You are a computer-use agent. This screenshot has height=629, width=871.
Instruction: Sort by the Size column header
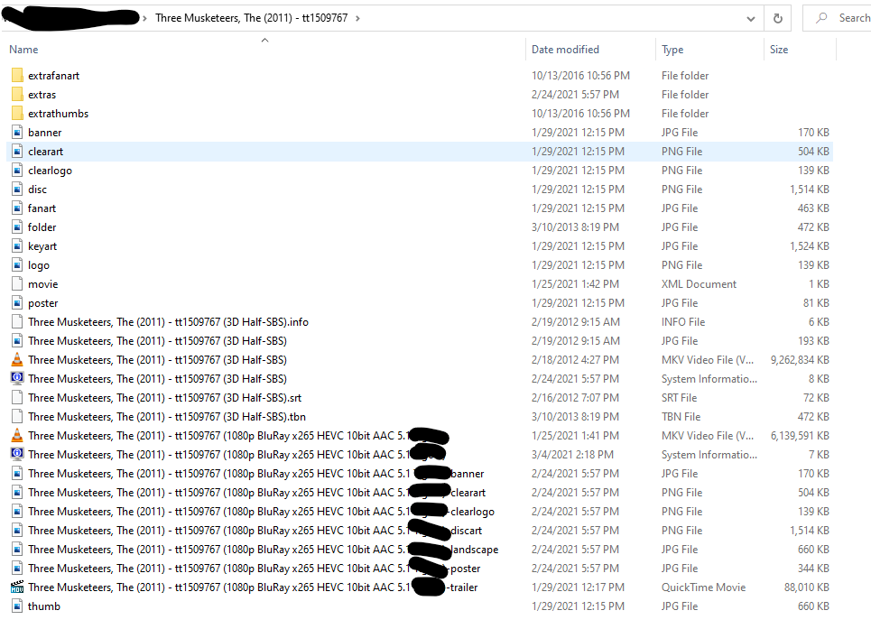[779, 50]
